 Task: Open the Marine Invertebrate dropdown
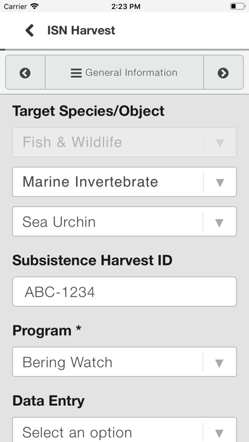124,182
